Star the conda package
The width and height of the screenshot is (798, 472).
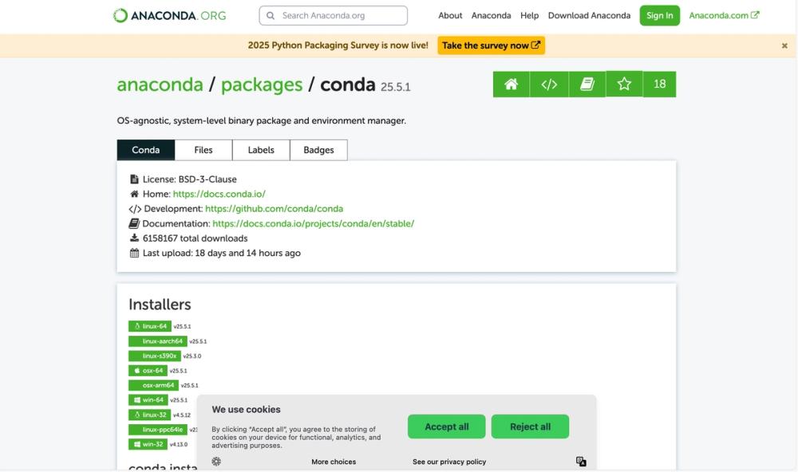[x=624, y=84]
